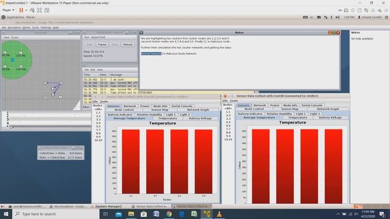
Task: Select <All> in left Collect nodes list
Action: tap(98, 109)
